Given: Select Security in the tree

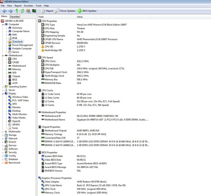Looking at the screenshot, I should 13,152.
